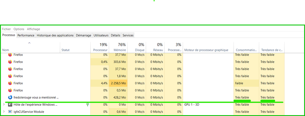
Task: Select the Hôte de l'expérience Windows row name
Action: point(35,104)
